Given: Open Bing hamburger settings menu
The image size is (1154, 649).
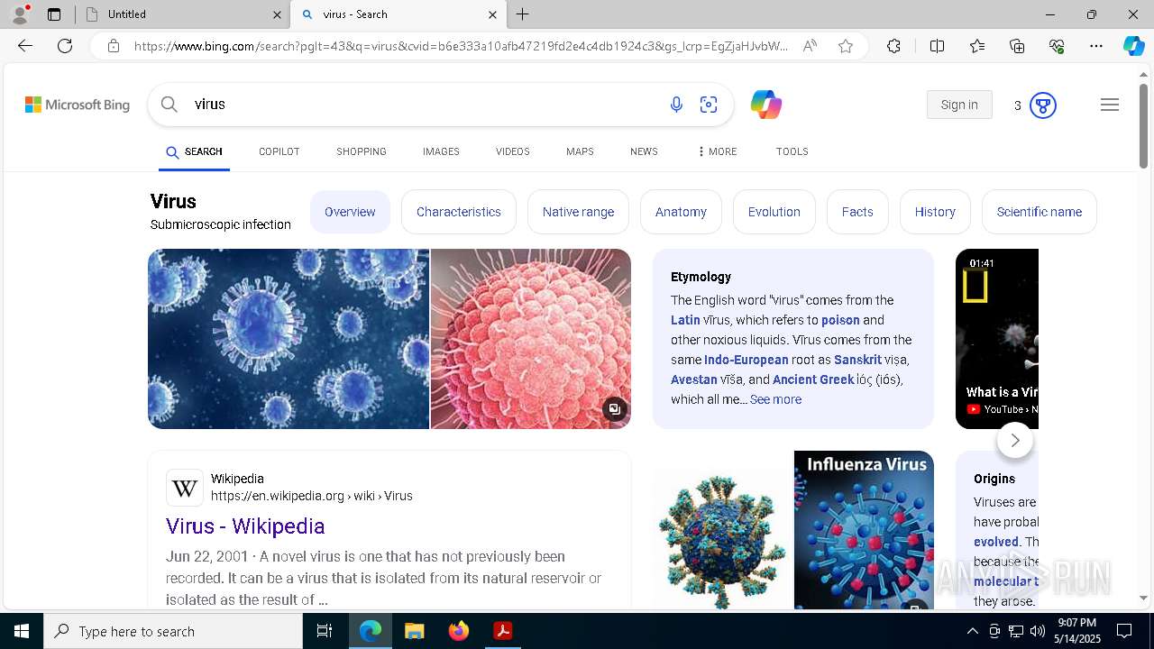Looking at the screenshot, I should coord(1110,105).
